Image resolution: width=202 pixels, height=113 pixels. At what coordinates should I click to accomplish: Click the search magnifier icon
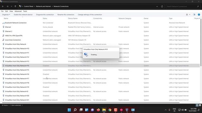click(x=198, y=6)
